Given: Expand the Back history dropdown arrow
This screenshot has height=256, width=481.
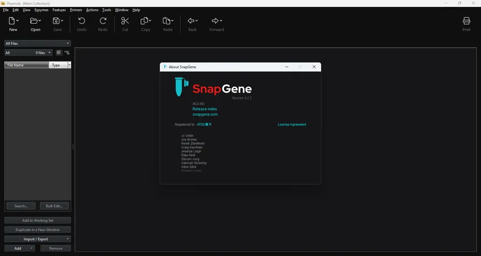Looking at the screenshot, I should coord(197,20).
